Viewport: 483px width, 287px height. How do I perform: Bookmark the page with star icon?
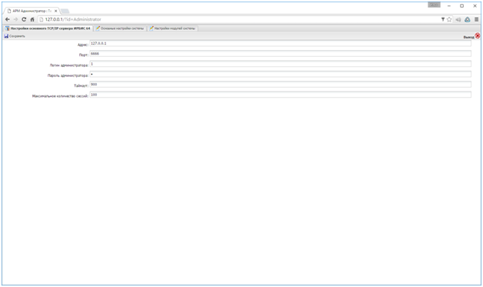449,19
